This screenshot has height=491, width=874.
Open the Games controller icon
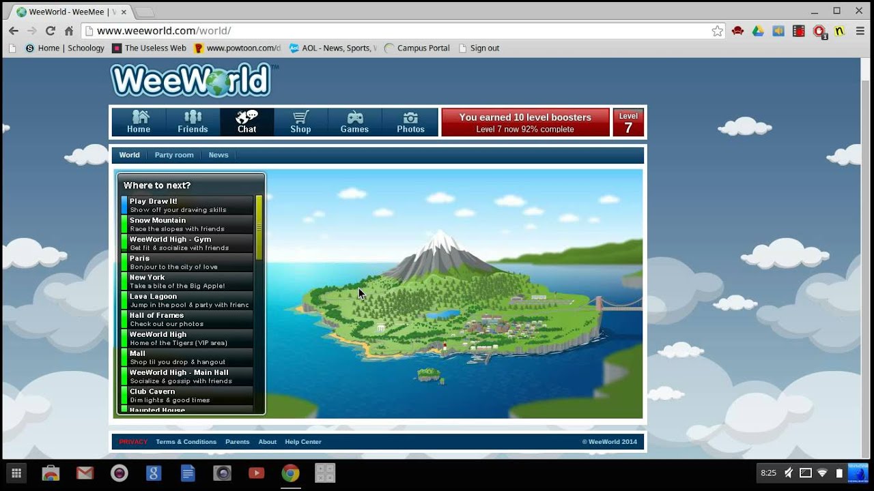(354, 122)
